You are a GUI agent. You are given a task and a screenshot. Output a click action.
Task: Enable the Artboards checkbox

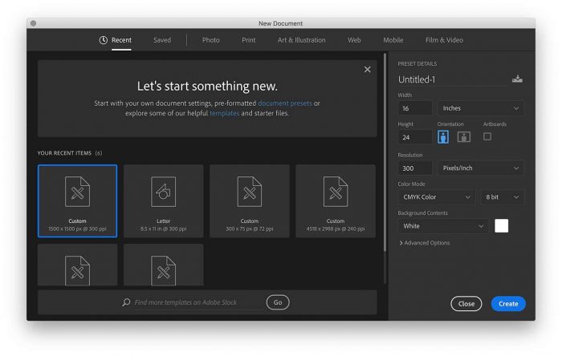[x=487, y=136]
